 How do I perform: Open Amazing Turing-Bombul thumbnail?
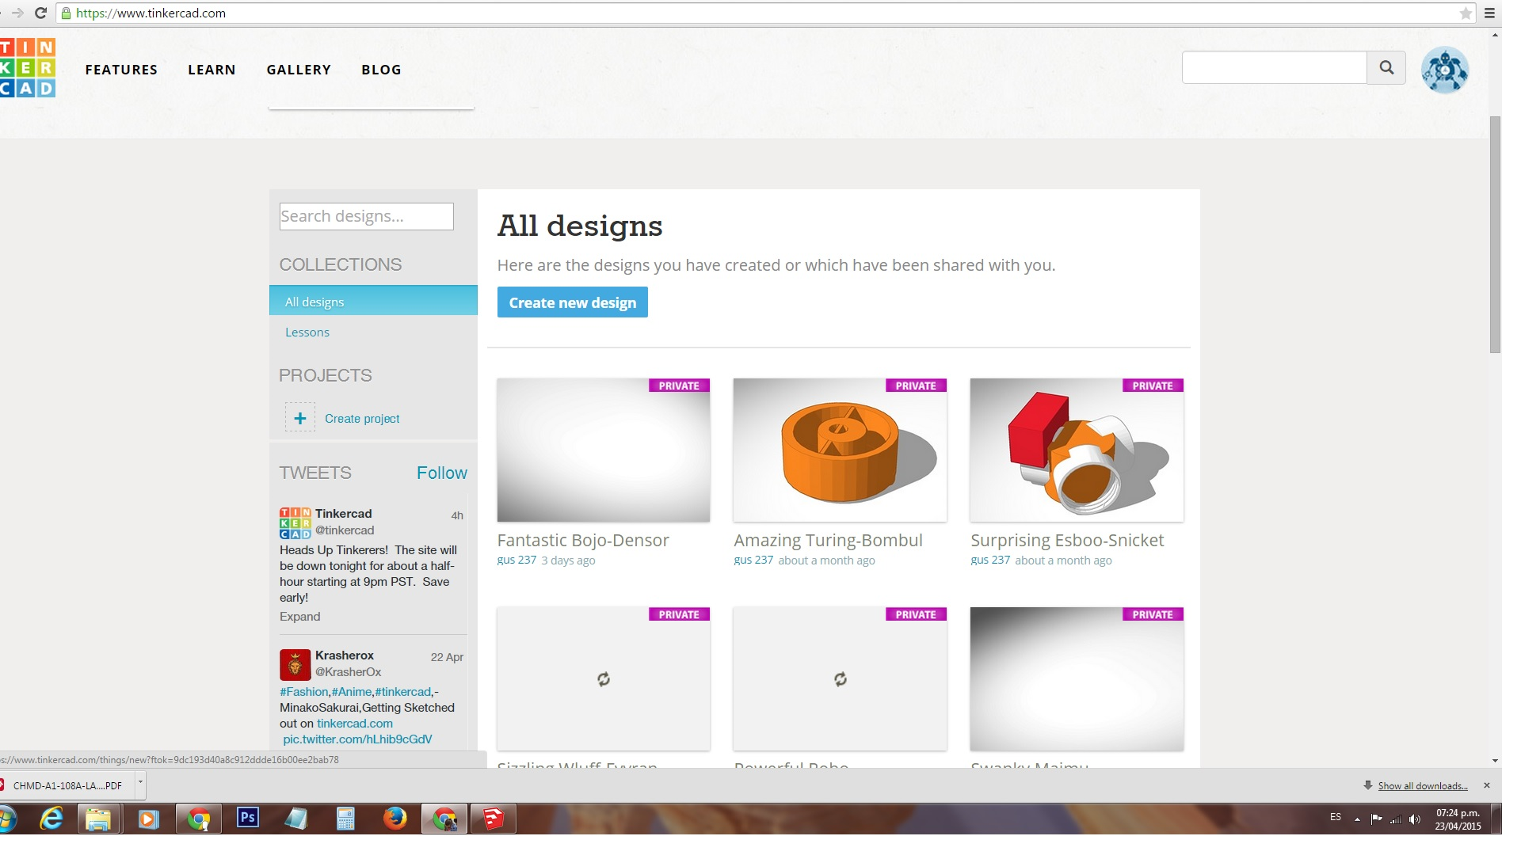click(840, 450)
